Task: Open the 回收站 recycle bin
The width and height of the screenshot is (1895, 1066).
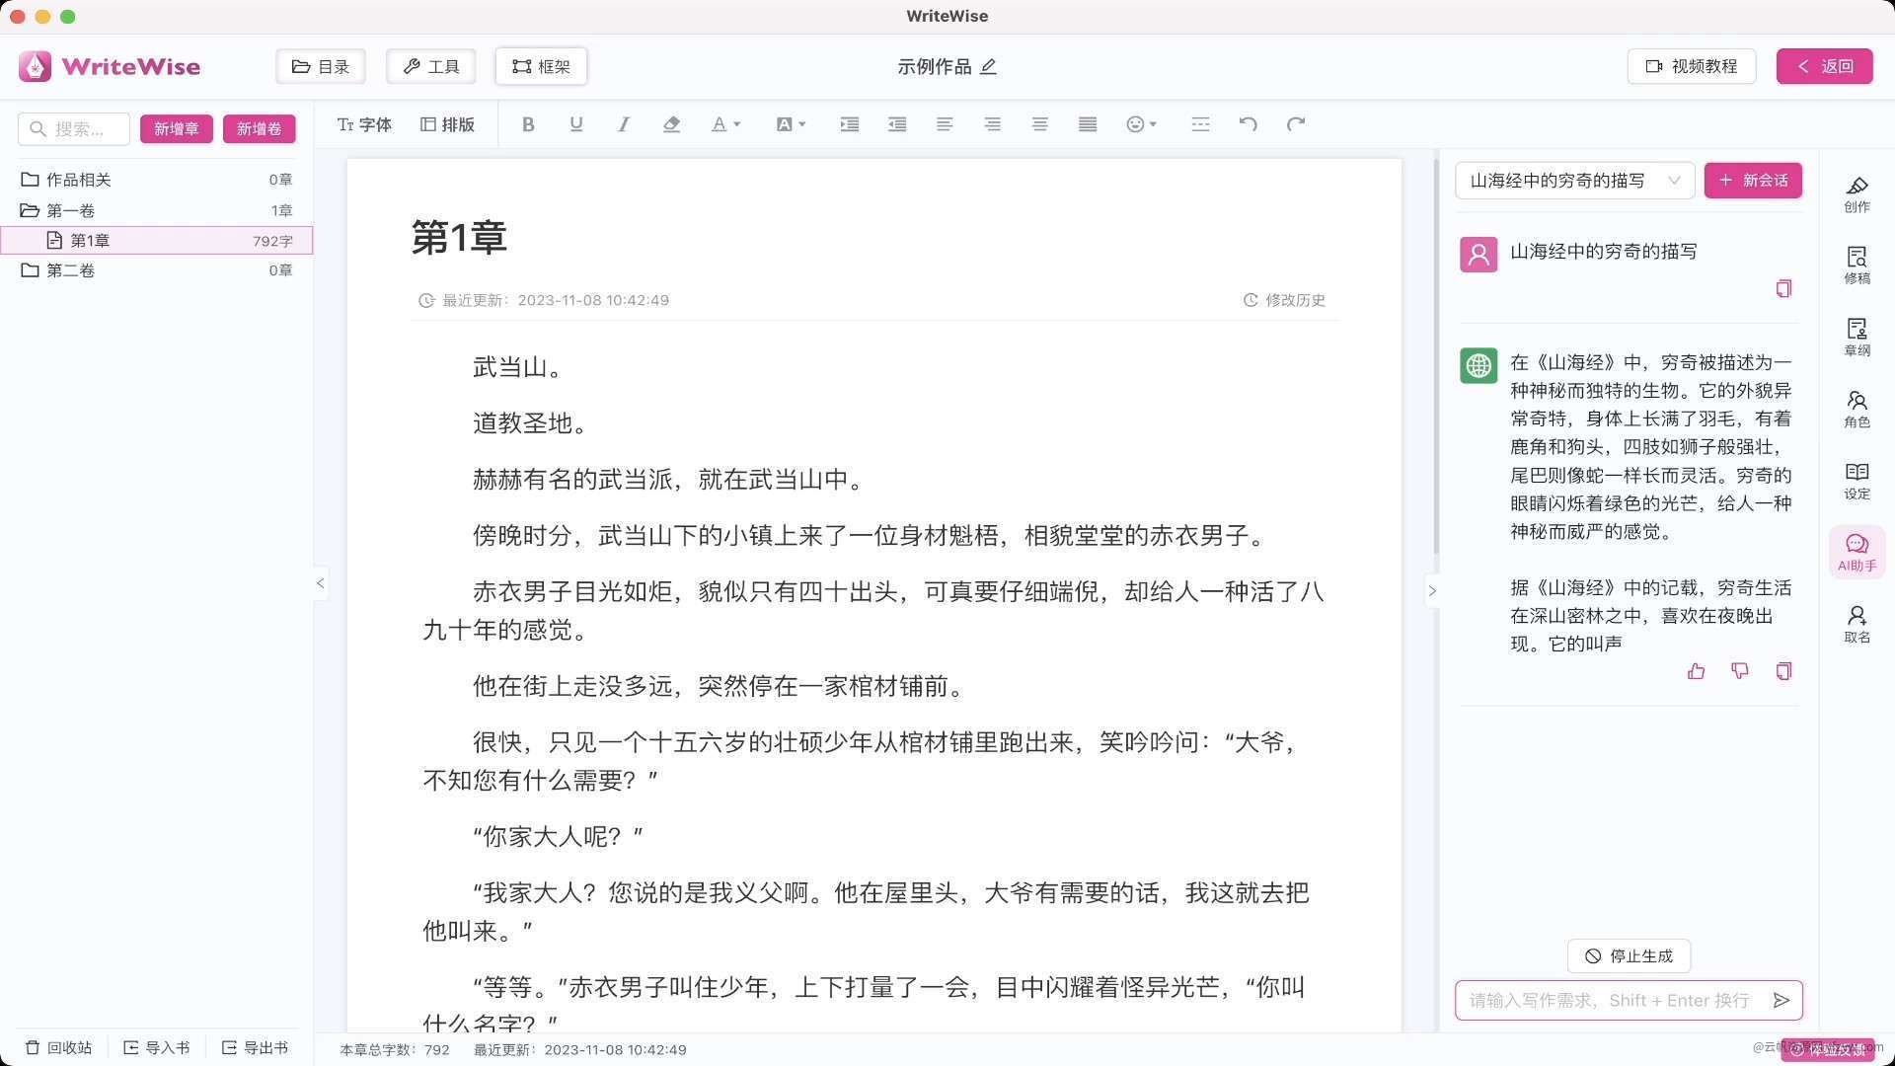Action: tap(58, 1047)
